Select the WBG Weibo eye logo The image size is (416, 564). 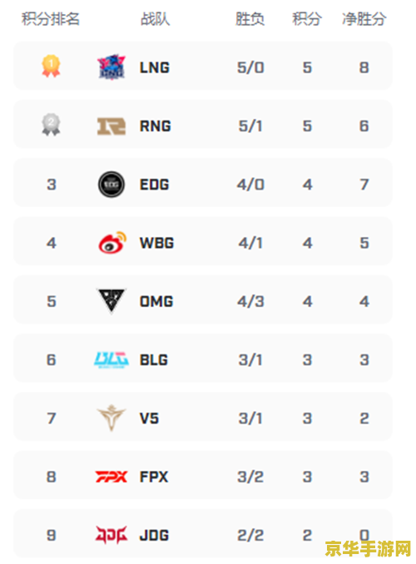point(112,242)
